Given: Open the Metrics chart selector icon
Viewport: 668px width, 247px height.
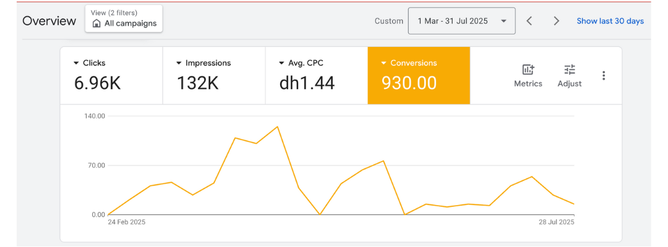Looking at the screenshot, I should [x=528, y=70].
